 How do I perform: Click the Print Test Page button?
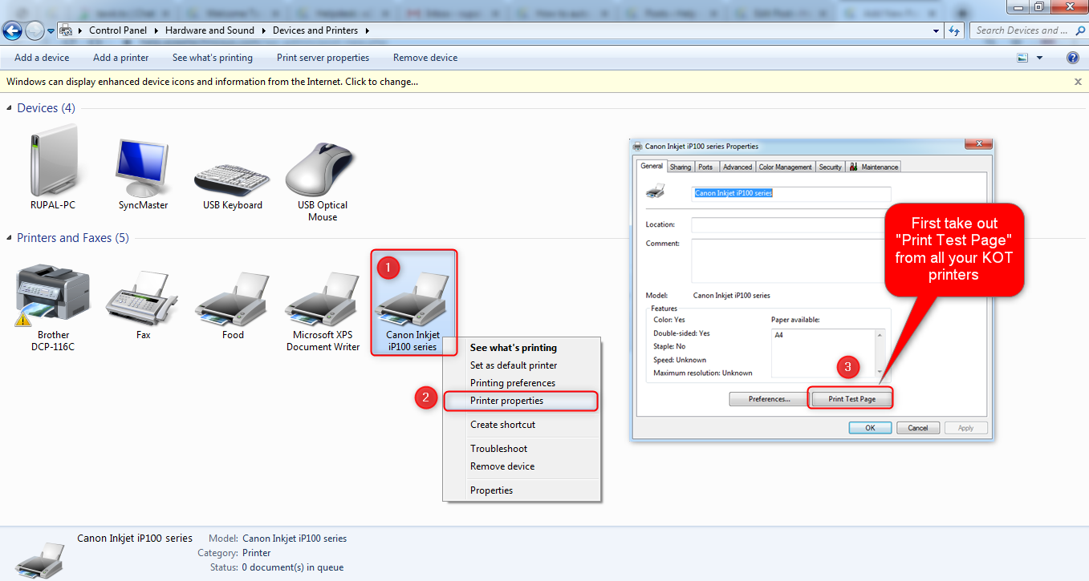pos(851,398)
